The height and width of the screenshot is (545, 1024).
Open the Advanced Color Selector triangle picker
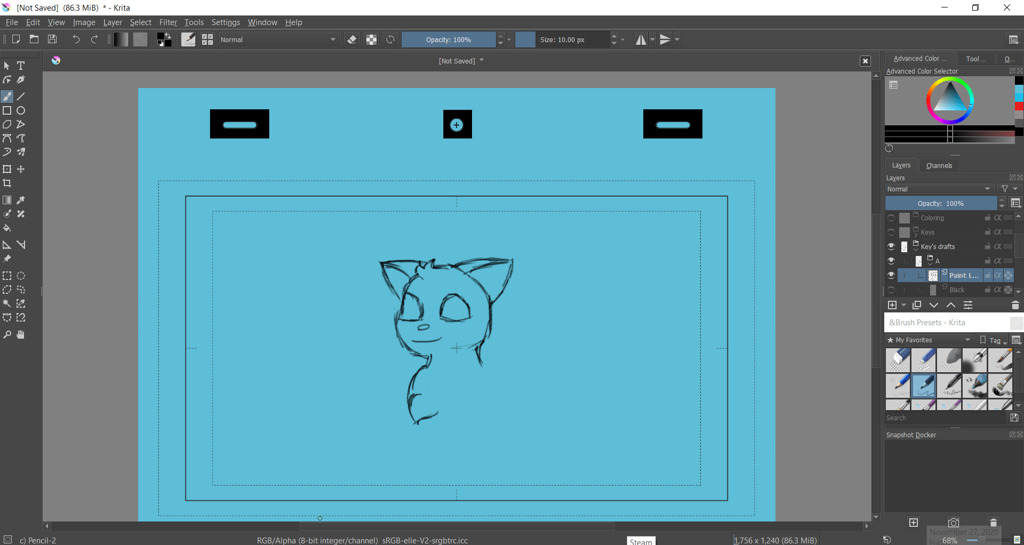point(950,100)
